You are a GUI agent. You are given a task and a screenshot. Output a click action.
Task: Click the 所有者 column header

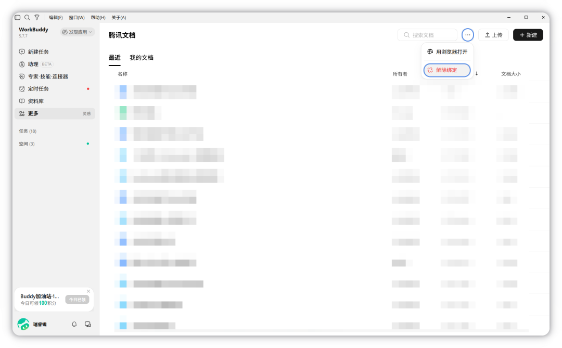(400, 74)
